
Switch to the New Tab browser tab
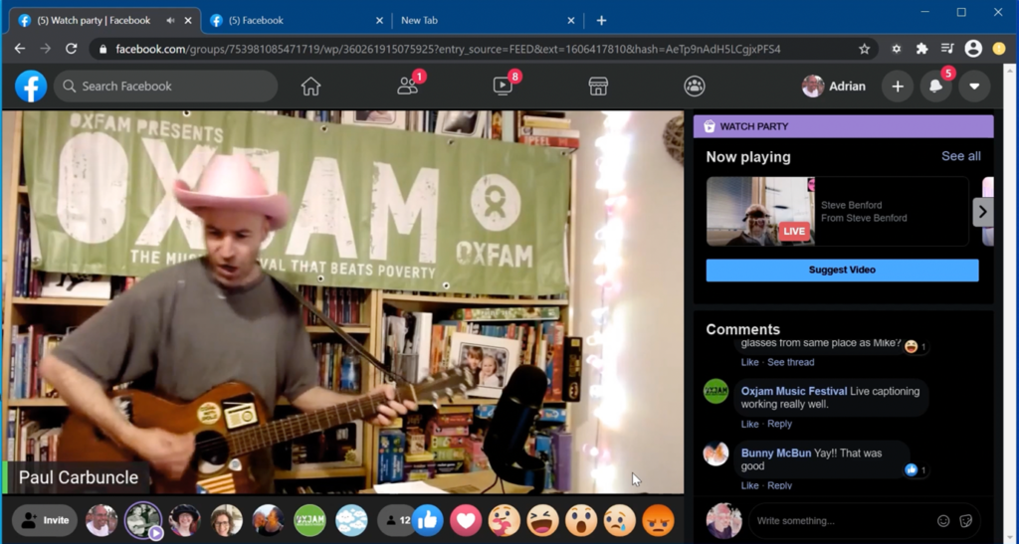pos(478,20)
